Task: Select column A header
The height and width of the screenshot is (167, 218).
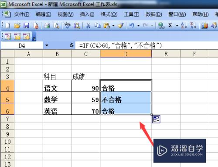Action: click(x=29, y=54)
